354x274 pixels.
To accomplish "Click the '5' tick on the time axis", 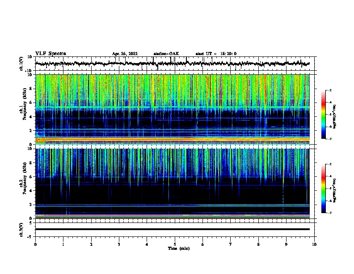I will 175,244.
